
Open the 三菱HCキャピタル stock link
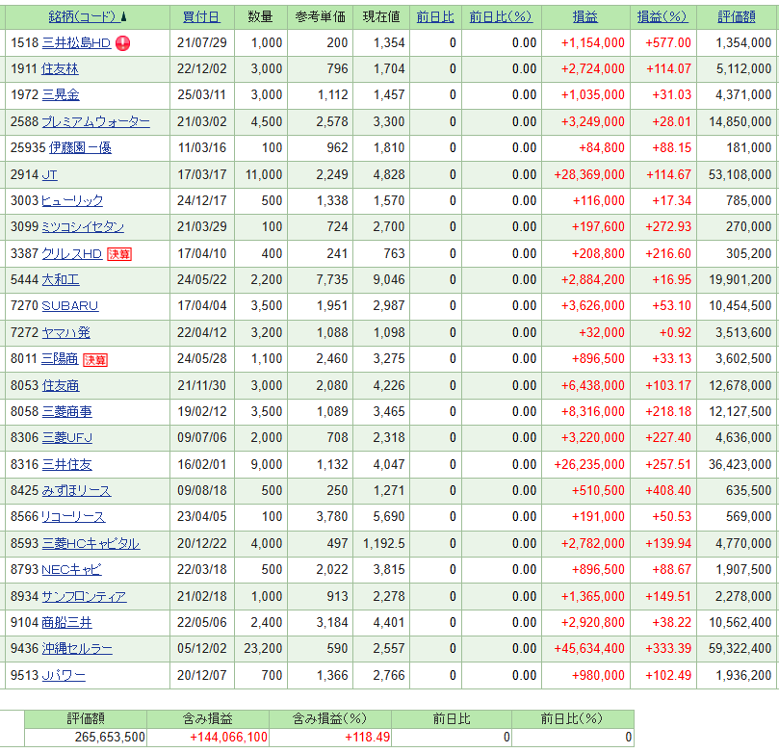point(91,543)
